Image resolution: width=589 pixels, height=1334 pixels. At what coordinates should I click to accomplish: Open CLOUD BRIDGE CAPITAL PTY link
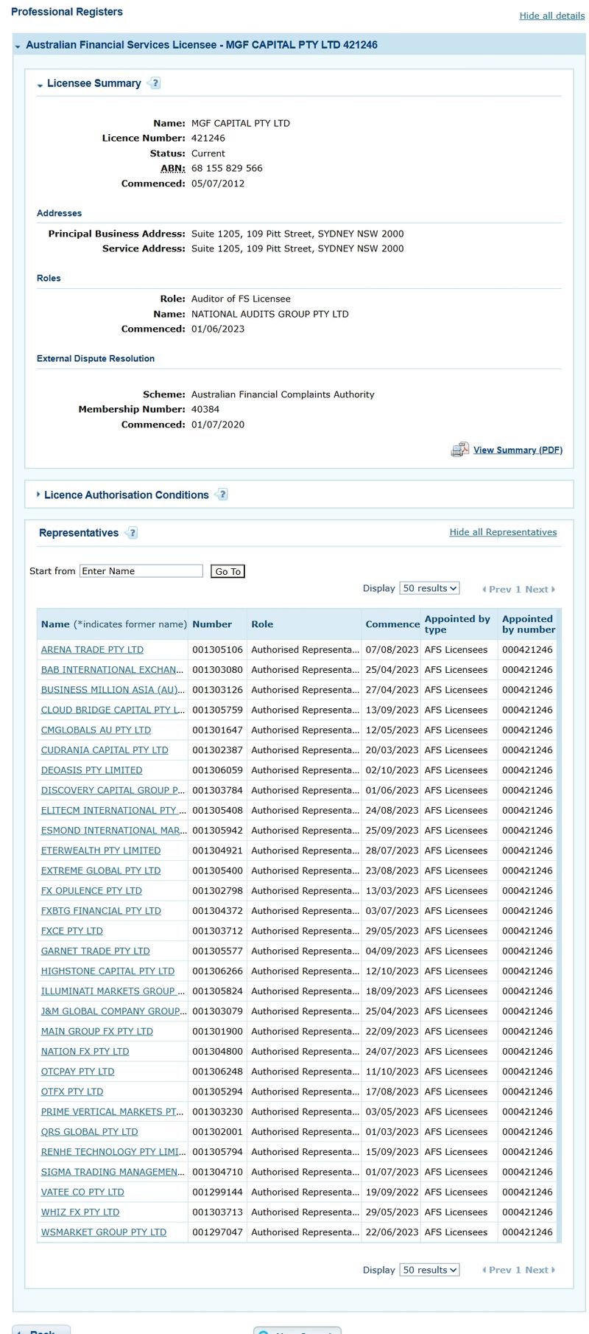point(112,710)
